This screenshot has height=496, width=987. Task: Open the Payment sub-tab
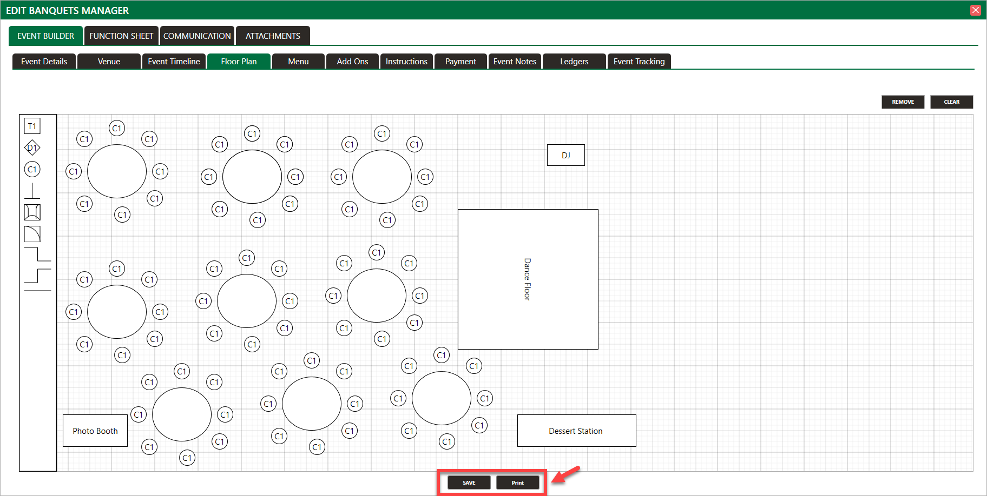click(460, 62)
